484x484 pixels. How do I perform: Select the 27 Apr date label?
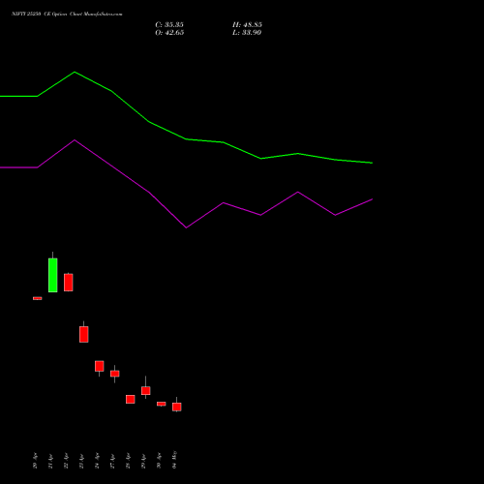tap(112, 461)
